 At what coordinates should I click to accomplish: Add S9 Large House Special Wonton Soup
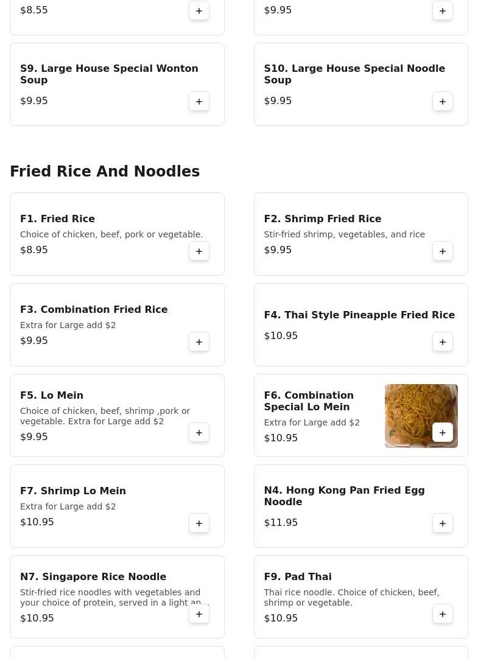(199, 102)
